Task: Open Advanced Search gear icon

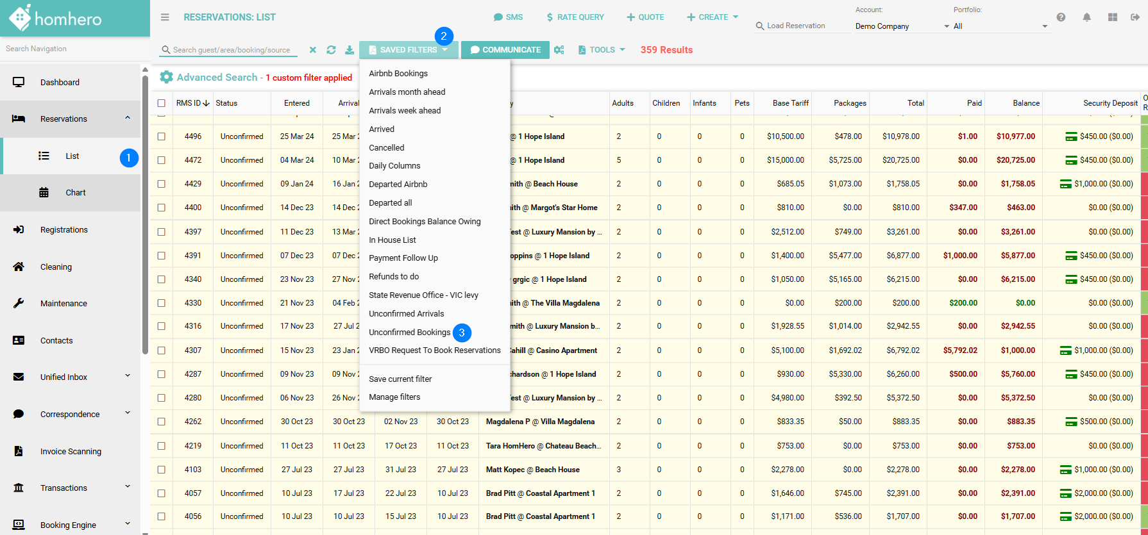Action: (x=167, y=78)
